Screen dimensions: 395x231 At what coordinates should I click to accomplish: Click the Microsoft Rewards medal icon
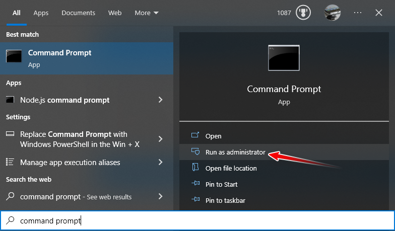(302, 13)
